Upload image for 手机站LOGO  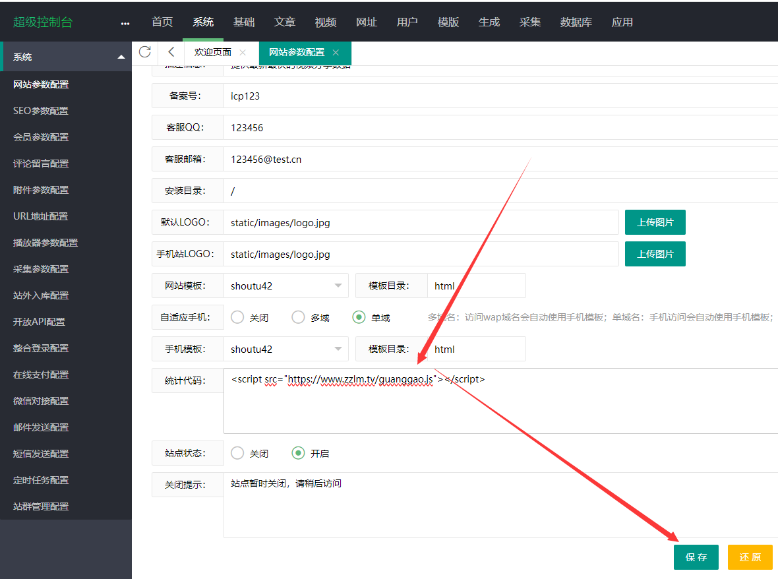(655, 254)
